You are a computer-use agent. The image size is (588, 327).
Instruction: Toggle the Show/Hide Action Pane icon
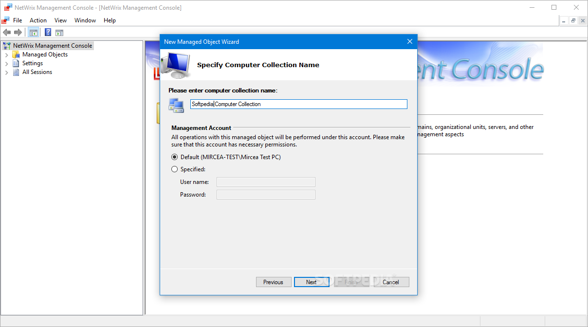[x=59, y=33]
